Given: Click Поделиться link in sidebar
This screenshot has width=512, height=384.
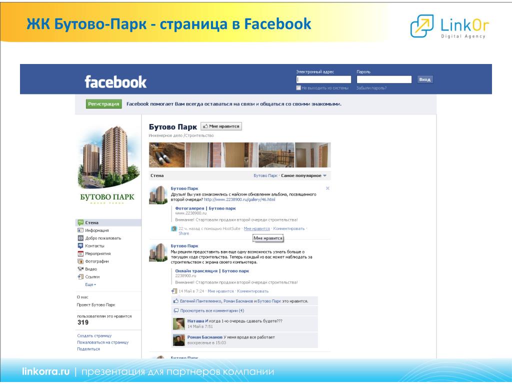Looking at the screenshot, I should click(88, 349).
